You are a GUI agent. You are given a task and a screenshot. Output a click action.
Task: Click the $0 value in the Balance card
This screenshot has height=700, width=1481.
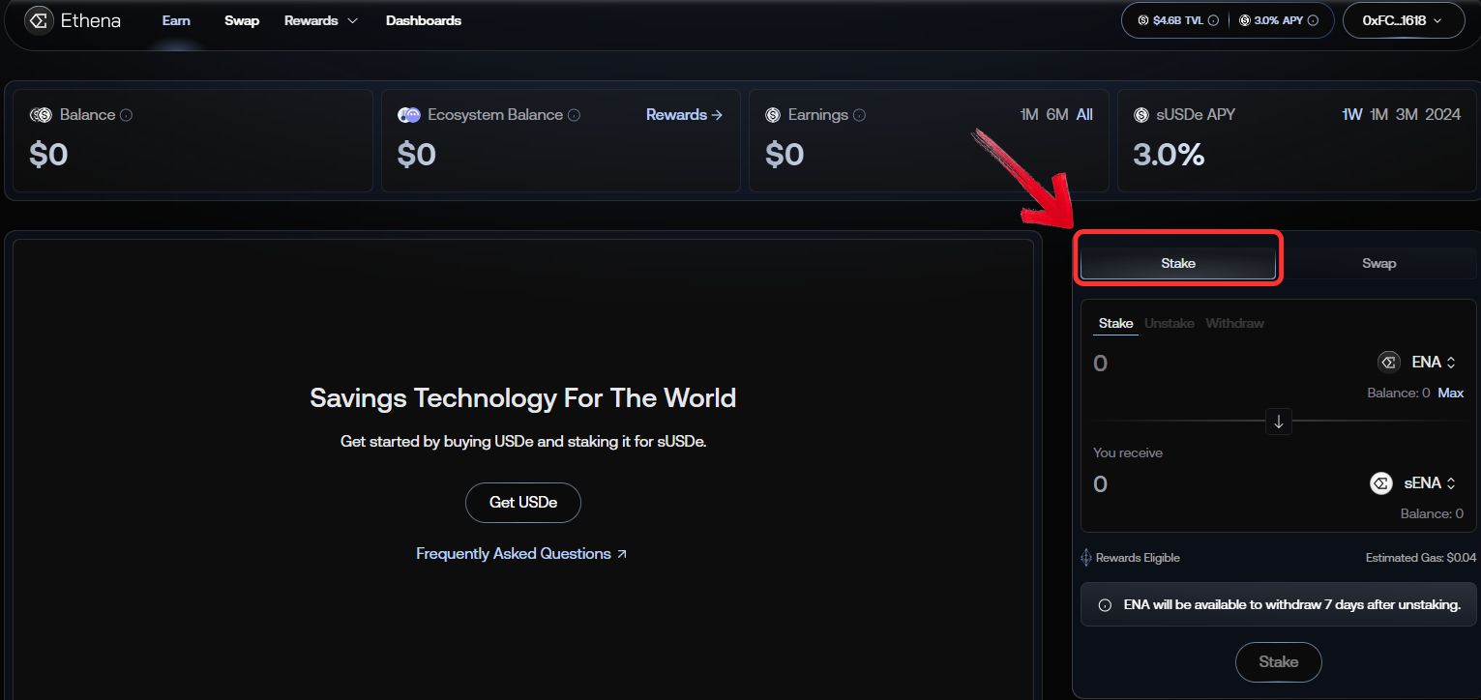[48, 155]
